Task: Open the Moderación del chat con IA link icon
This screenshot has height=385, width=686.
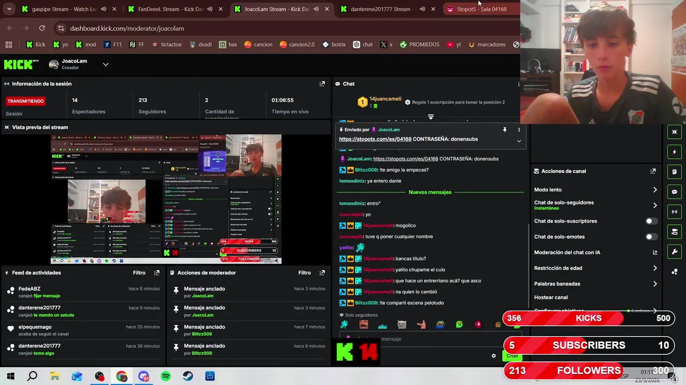Action: (655, 252)
